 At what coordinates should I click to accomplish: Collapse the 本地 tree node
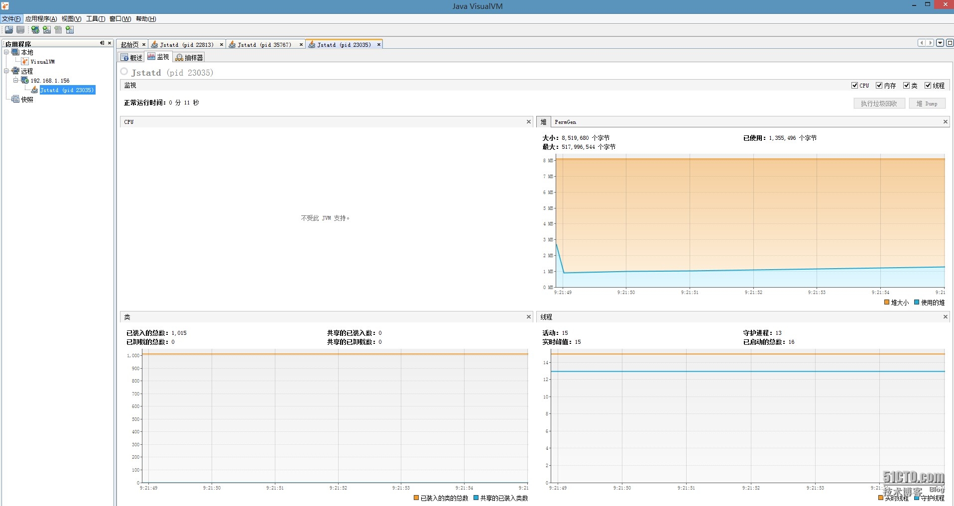[6, 52]
